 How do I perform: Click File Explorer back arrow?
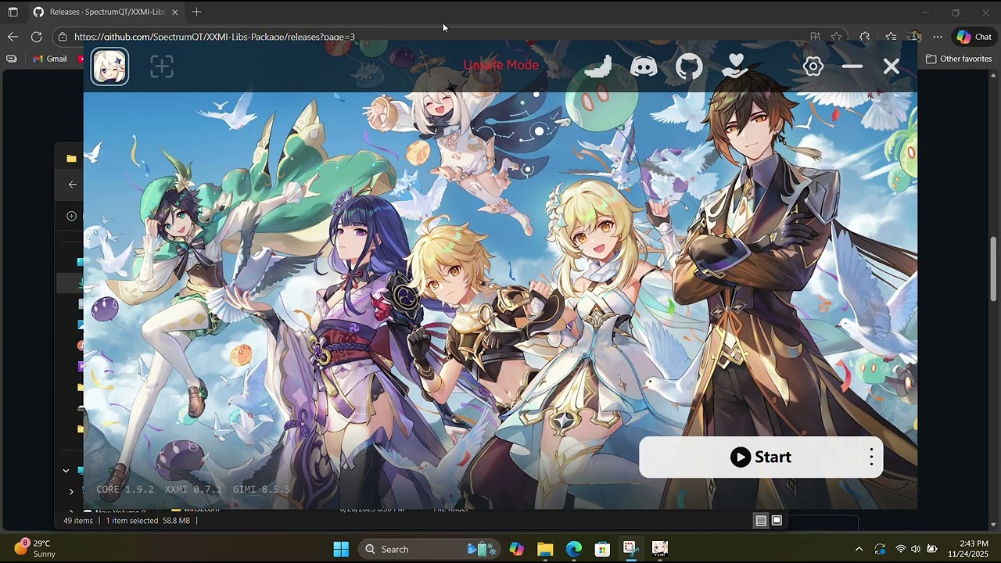(72, 185)
